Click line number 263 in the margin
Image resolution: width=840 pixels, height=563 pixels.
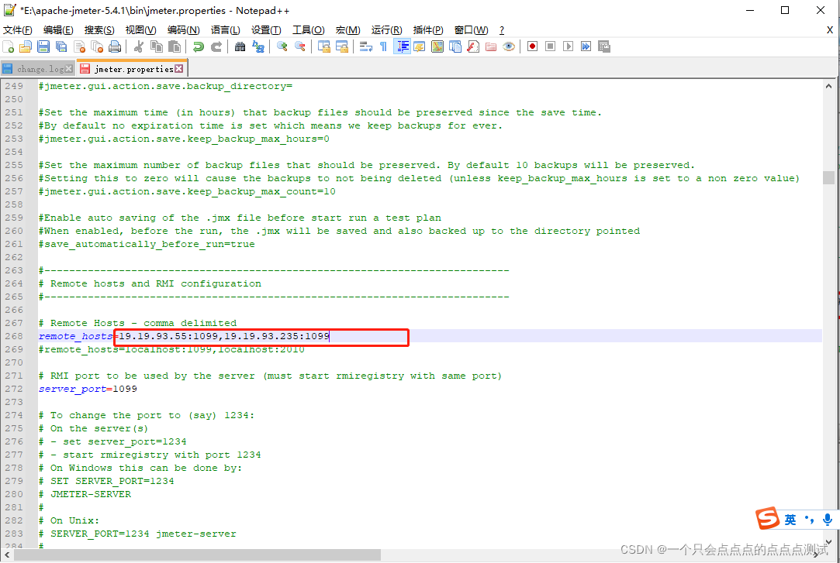click(x=14, y=270)
